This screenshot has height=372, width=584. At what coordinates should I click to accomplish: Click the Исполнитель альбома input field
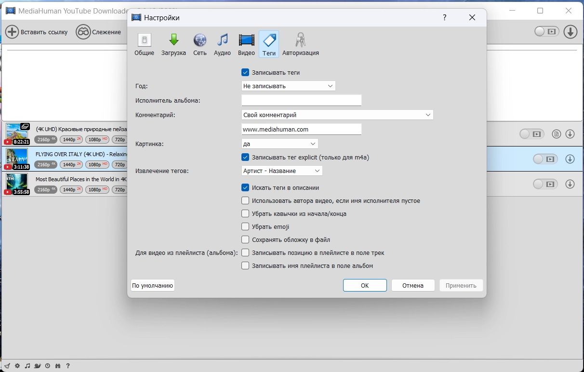tap(301, 100)
